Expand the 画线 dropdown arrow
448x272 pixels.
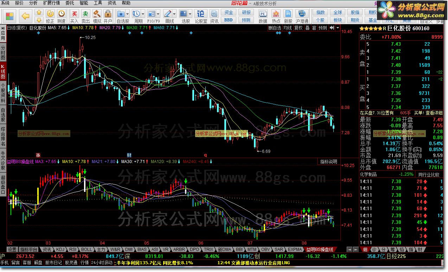[174, 14]
